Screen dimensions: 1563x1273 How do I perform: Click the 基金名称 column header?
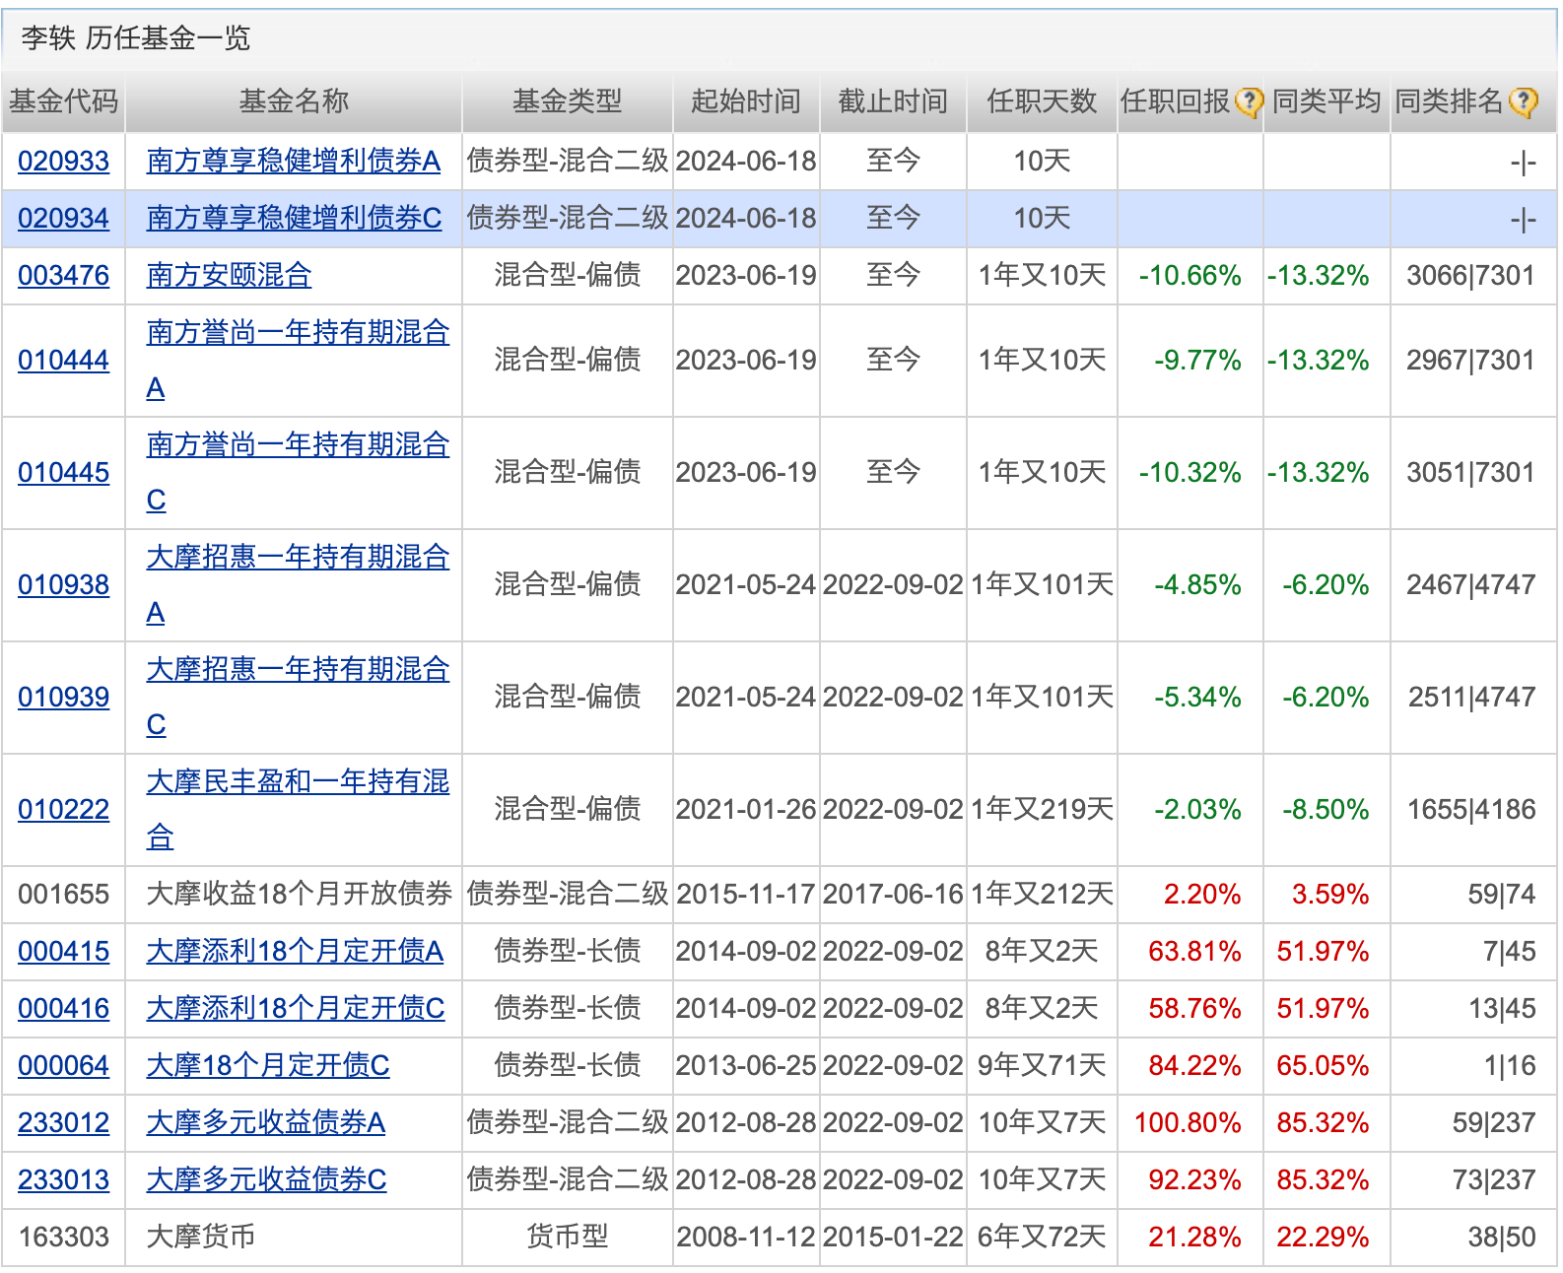click(294, 101)
